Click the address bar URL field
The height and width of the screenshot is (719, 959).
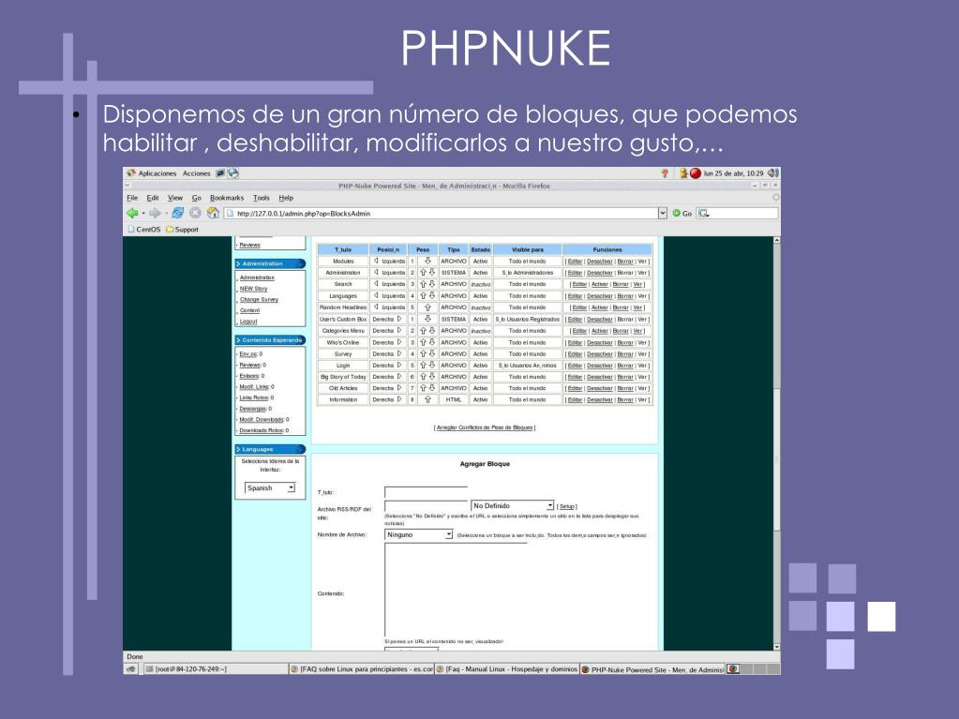point(441,214)
